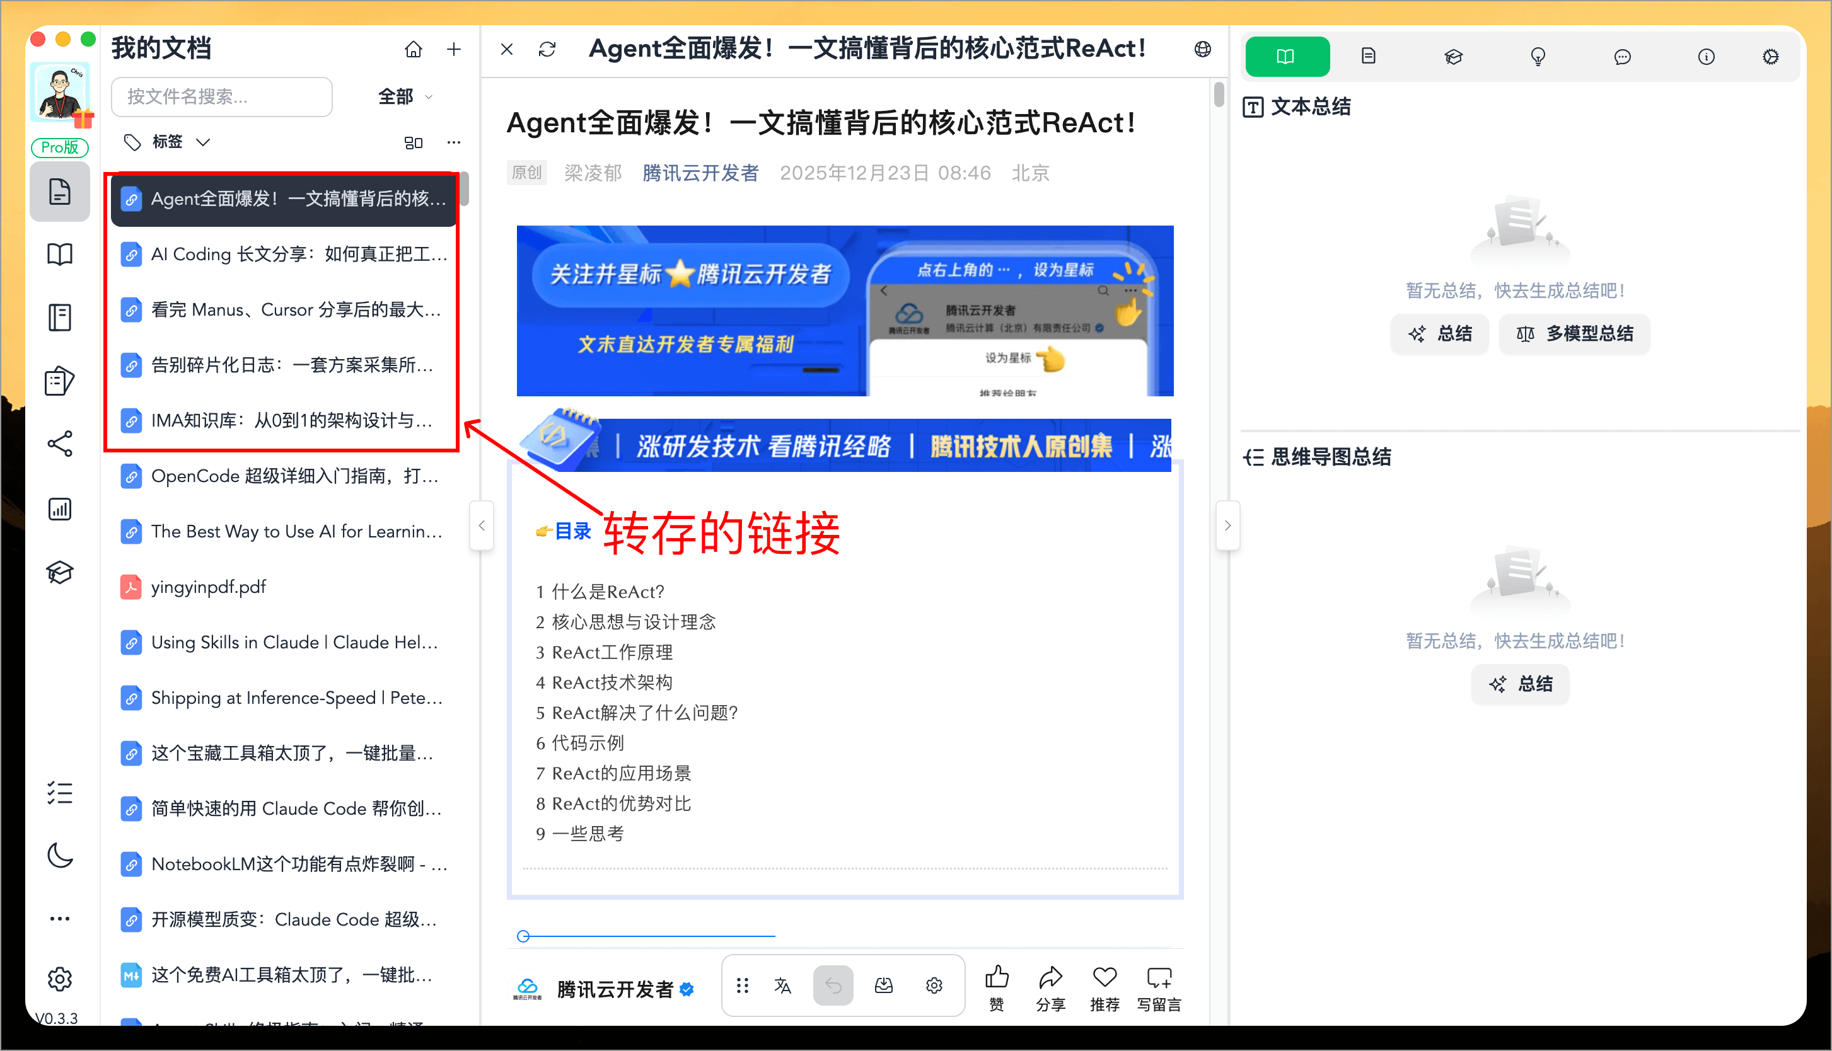Click the 按文件名搜索 search field

[222, 97]
